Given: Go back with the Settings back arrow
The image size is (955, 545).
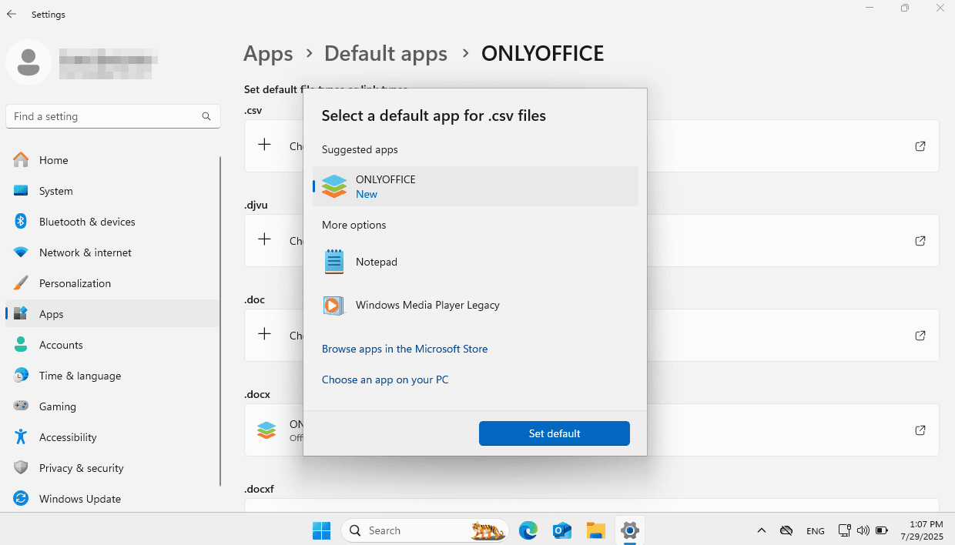Looking at the screenshot, I should click(12, 14).
